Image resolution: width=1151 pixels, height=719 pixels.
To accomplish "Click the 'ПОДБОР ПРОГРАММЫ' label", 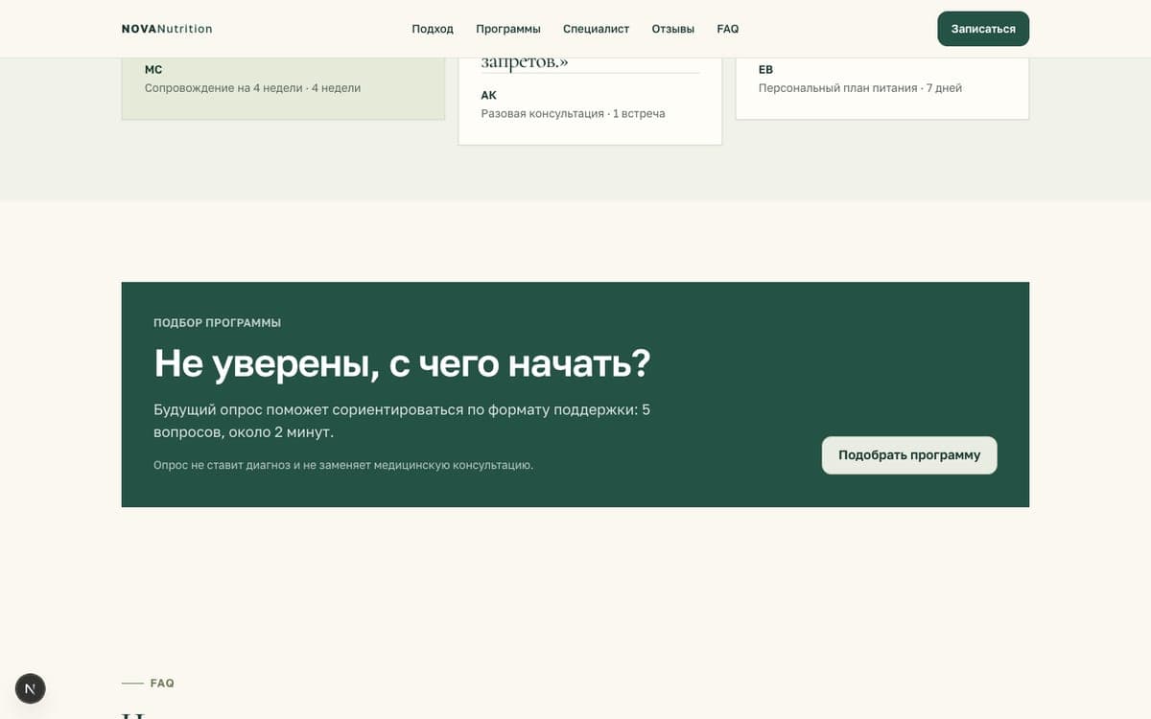I will 218,323.
